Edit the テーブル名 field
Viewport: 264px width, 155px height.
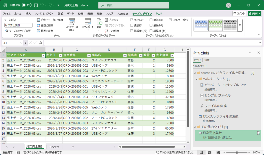point(18,25)
